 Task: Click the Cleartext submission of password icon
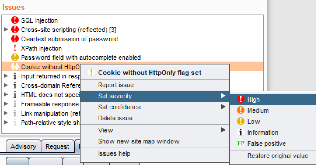point(15,39)
